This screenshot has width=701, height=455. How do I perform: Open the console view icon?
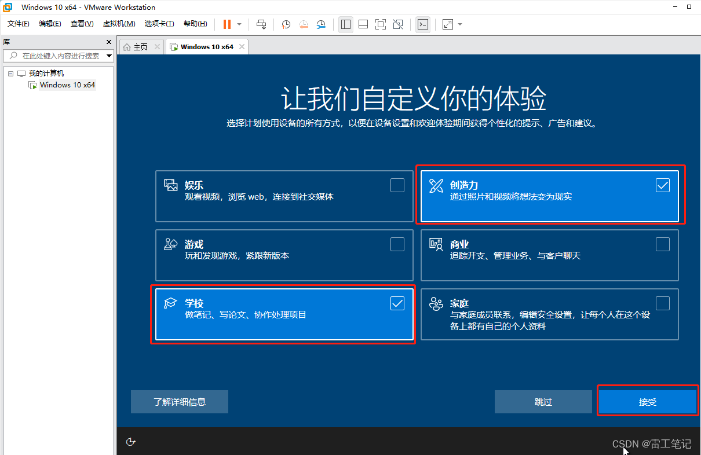[423, 24]
